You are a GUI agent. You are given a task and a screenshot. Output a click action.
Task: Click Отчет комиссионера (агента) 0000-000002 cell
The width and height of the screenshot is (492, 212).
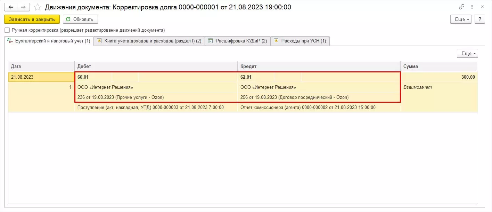(x=319, y=108)
